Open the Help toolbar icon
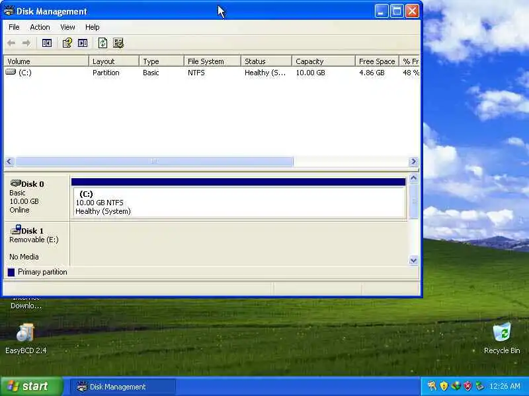The width and height of the screenshot is (529, 396). click(67, 43)
